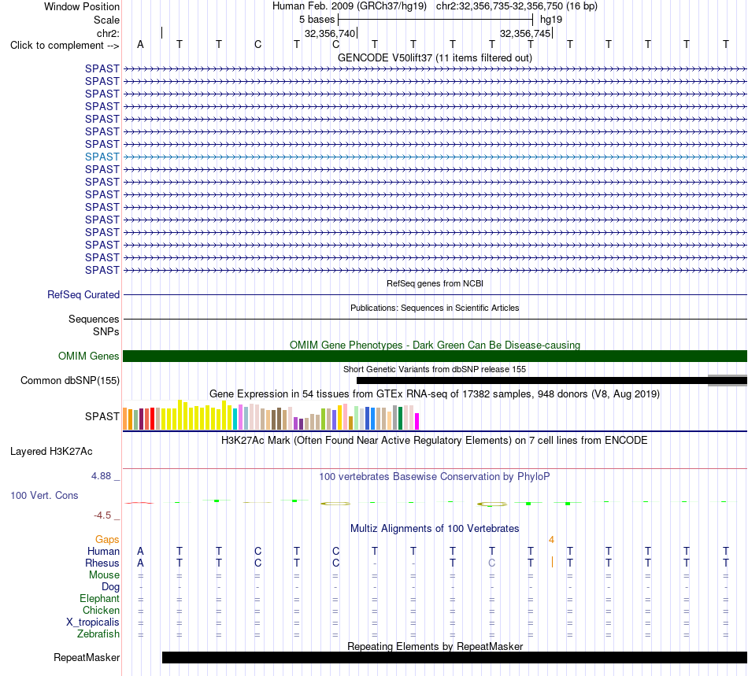The width and height of the screenshot is (748, 676).
Task: Click the '100 Vert. Cons' track label
Action: pyautogui.click(x=44, y=495)
